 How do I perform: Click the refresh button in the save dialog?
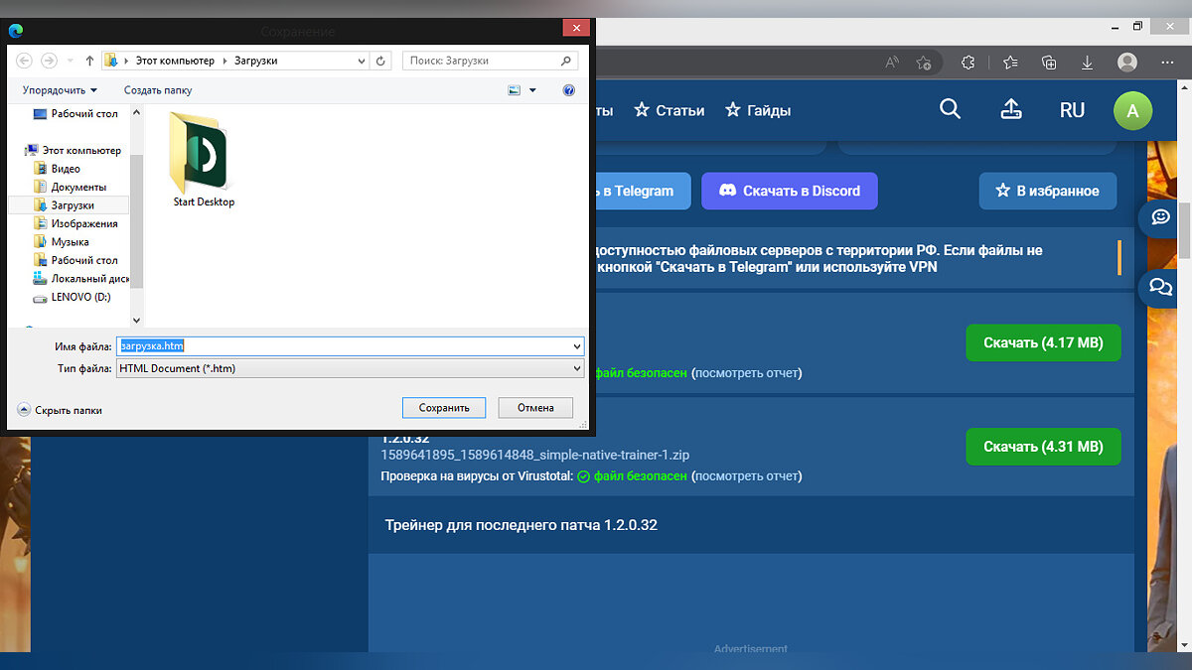381,61
